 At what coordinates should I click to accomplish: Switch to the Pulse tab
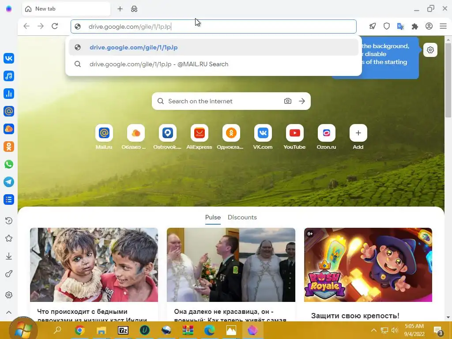coord(213,217)
